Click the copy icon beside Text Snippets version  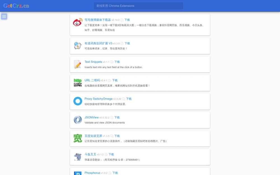coord(111,62)
